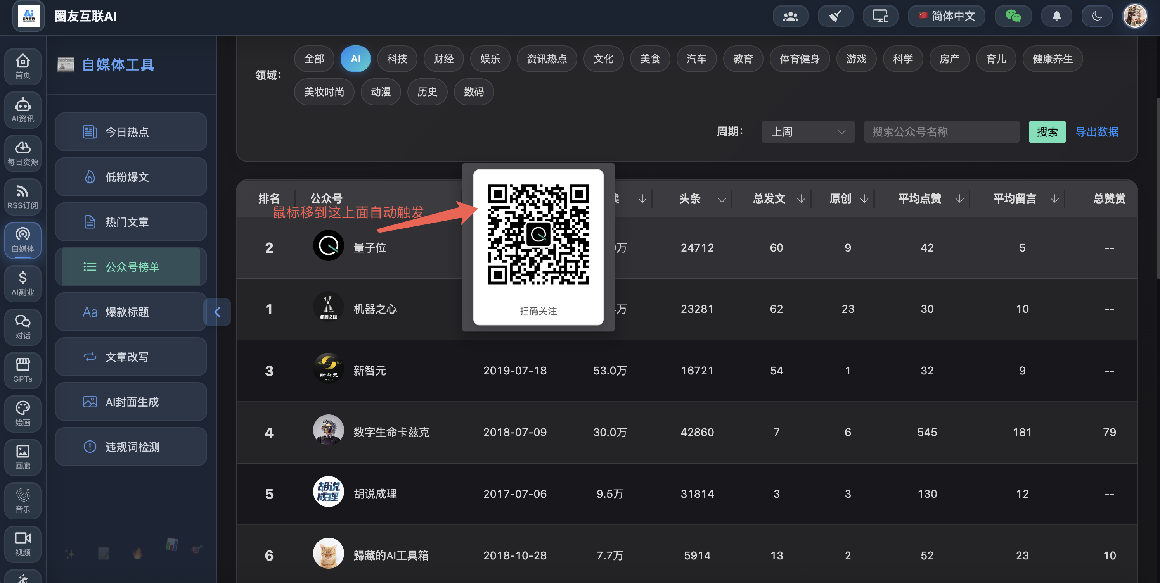Image resolution: width=1160 pixels, height=583 pixels.
Task: Click the 扫码关注 QR code image
Action: point(538,235)
